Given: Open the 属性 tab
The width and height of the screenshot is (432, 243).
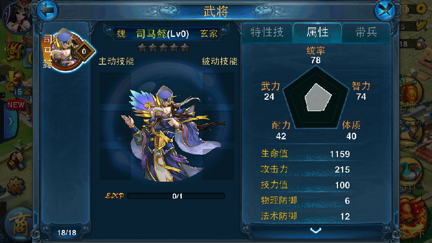Looking at the screenshot, I should (x=317, y=33).
